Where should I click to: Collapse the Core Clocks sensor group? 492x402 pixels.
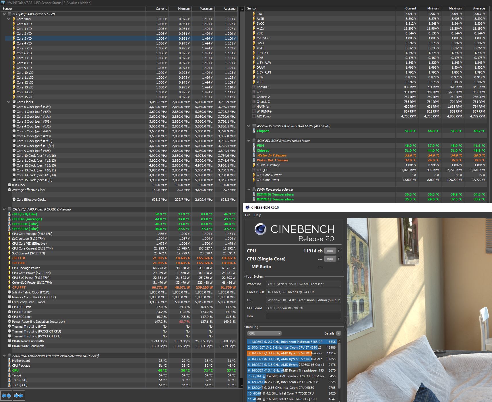click(9, 102)
